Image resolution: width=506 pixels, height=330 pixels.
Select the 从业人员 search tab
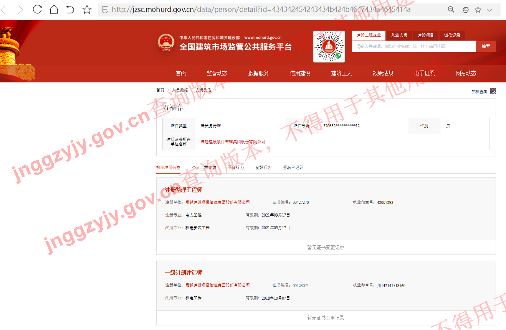(399, 35)
